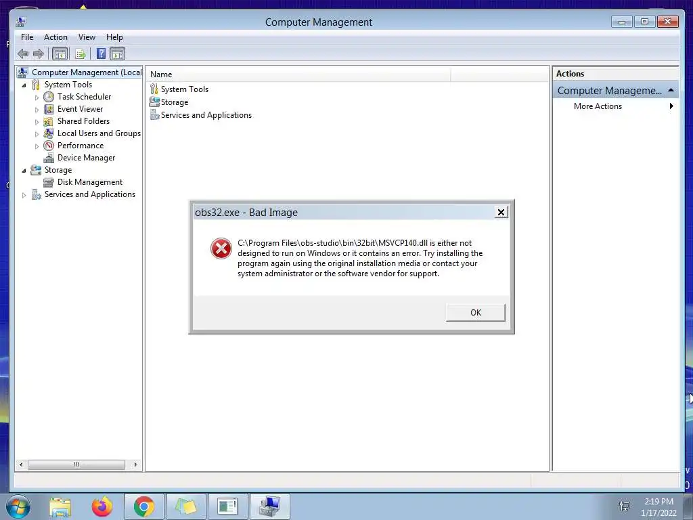The image size is (693, 520).
Task: Open the Help menu
Action: point(114,37)
